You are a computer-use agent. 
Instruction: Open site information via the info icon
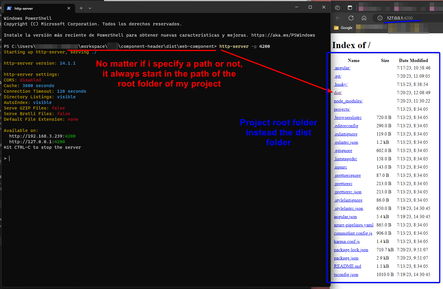[380, 18]
